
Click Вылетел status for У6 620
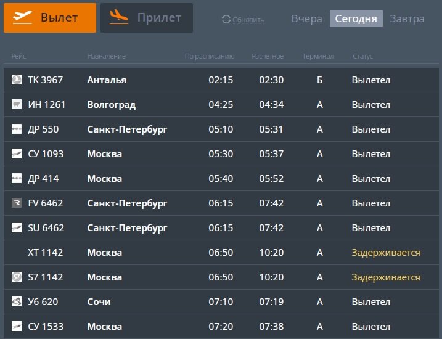[371, 302]
